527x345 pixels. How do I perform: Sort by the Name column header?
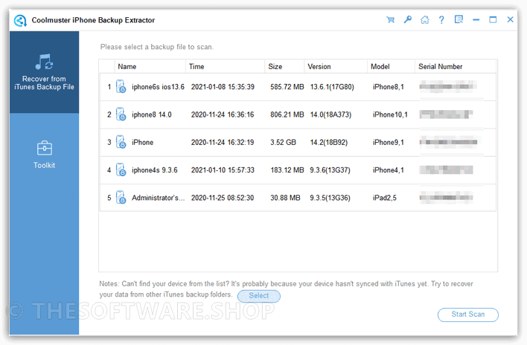point(150,66)
